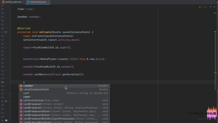Click line number 44 in the gutter
The width and height of the screenshot is (218, 123).
(x=3, y=82)
